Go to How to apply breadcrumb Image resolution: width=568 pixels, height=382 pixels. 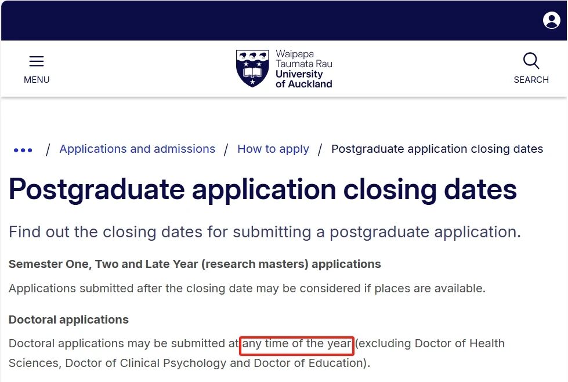(x=273, y=149)
